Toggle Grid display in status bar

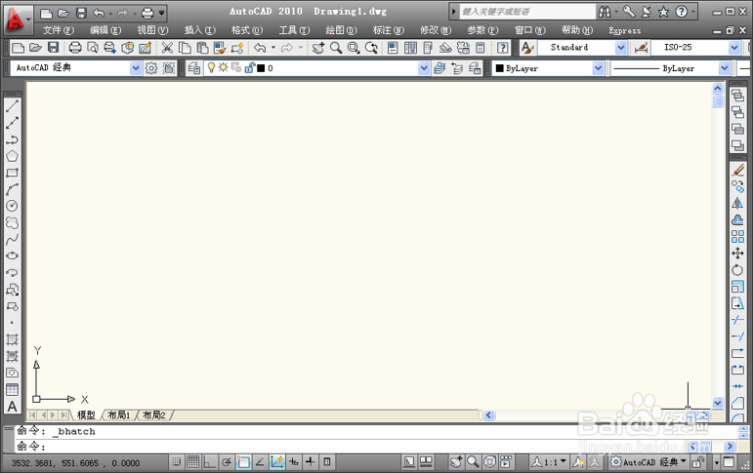point(193,462)
